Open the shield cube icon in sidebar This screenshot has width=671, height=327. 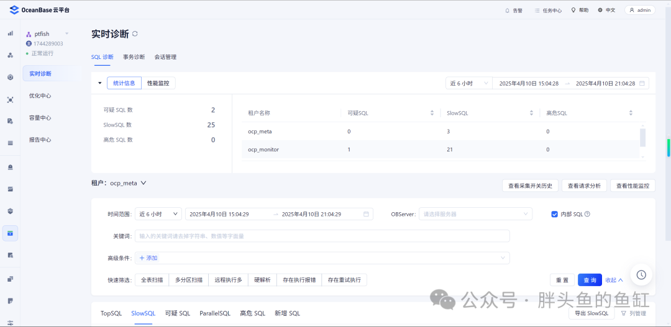[11, 211]
